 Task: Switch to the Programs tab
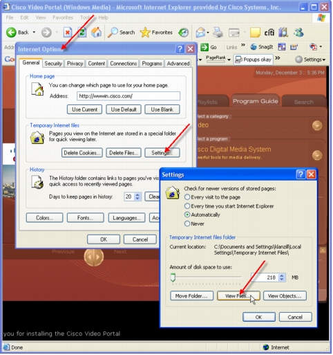coord(152,64)
